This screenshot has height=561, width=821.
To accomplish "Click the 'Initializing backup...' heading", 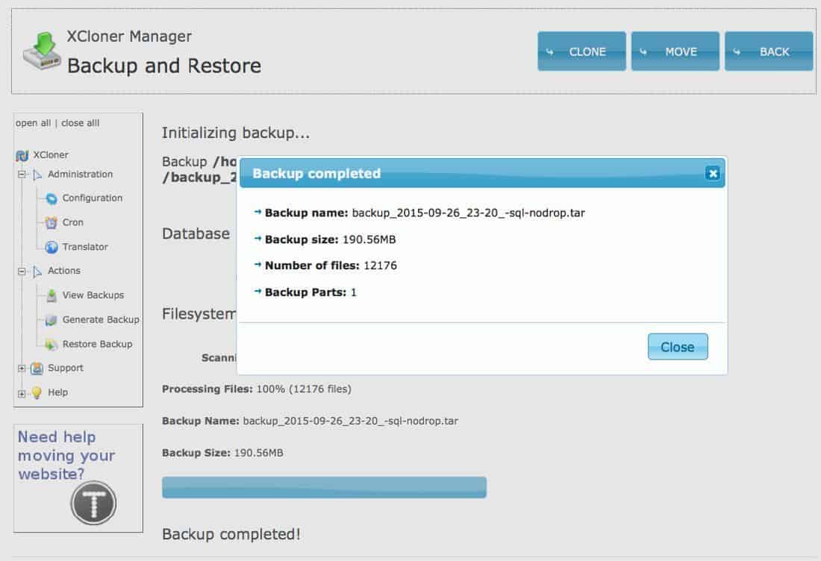I will 236,133.
